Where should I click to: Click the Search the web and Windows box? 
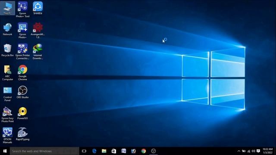coord(44,151)
